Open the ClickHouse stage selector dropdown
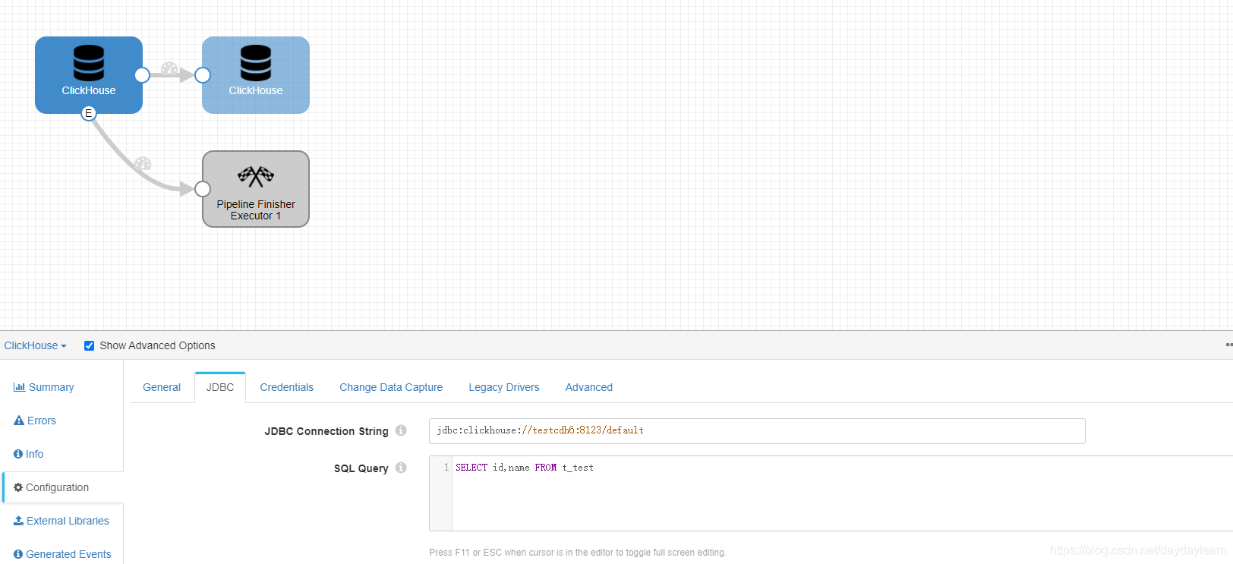The width and height of the screenshot is (1233, 564). 35,345
